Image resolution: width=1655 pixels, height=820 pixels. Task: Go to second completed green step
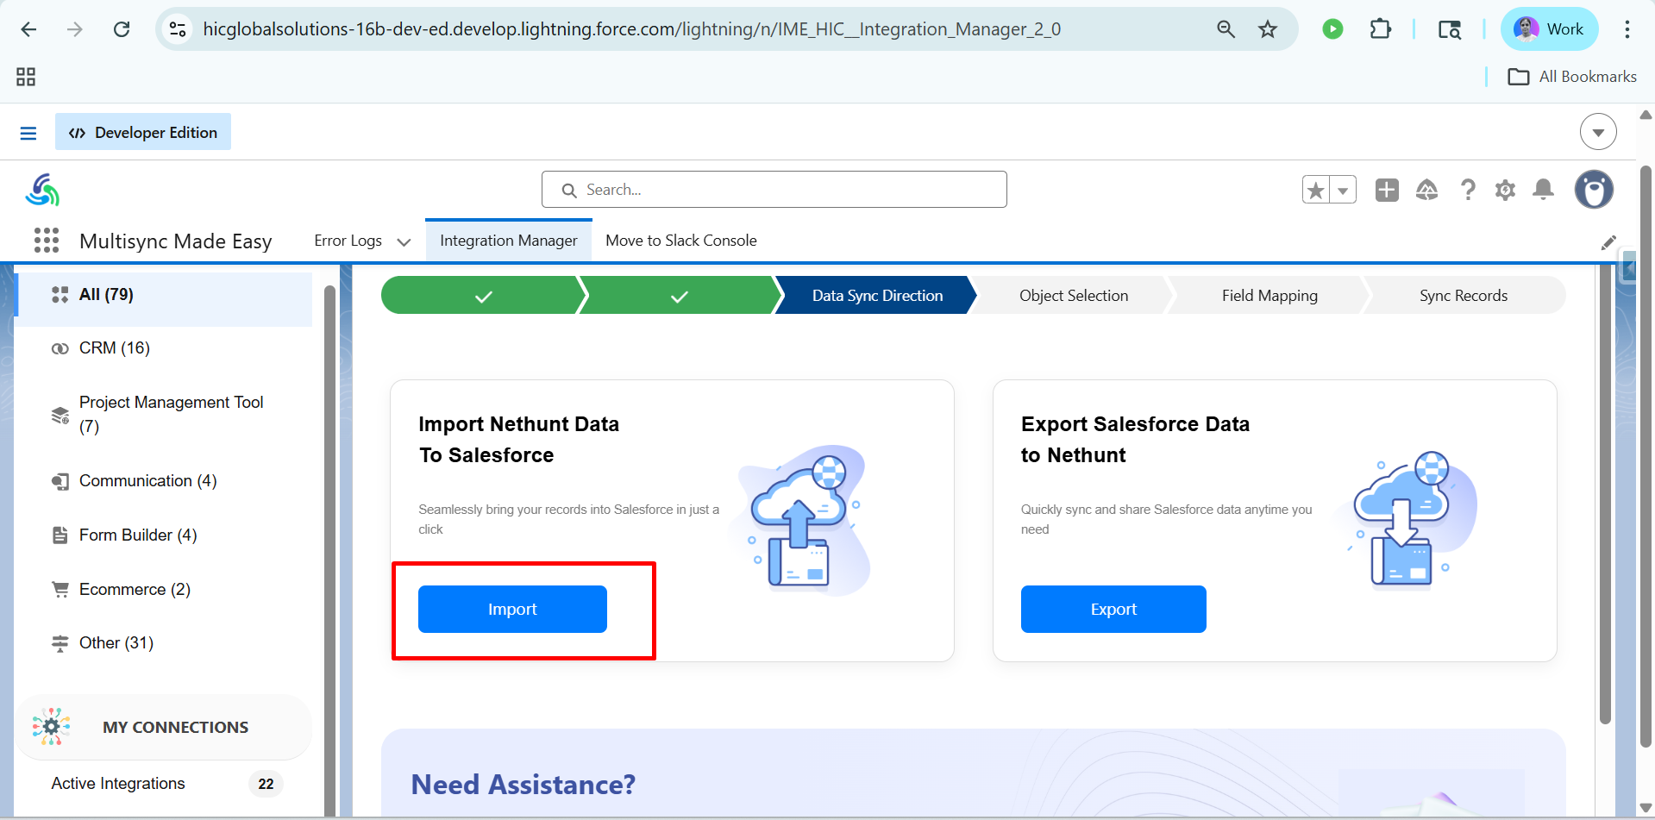pyautogui.click(x=680, y=296)
